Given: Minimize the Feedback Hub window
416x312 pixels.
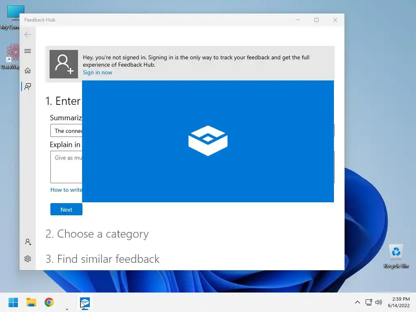Looking at the screenshot, I should (x=298, y=20).
